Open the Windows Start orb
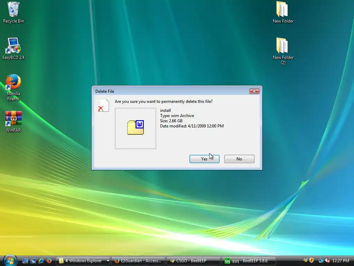 [x=10, y=260]
